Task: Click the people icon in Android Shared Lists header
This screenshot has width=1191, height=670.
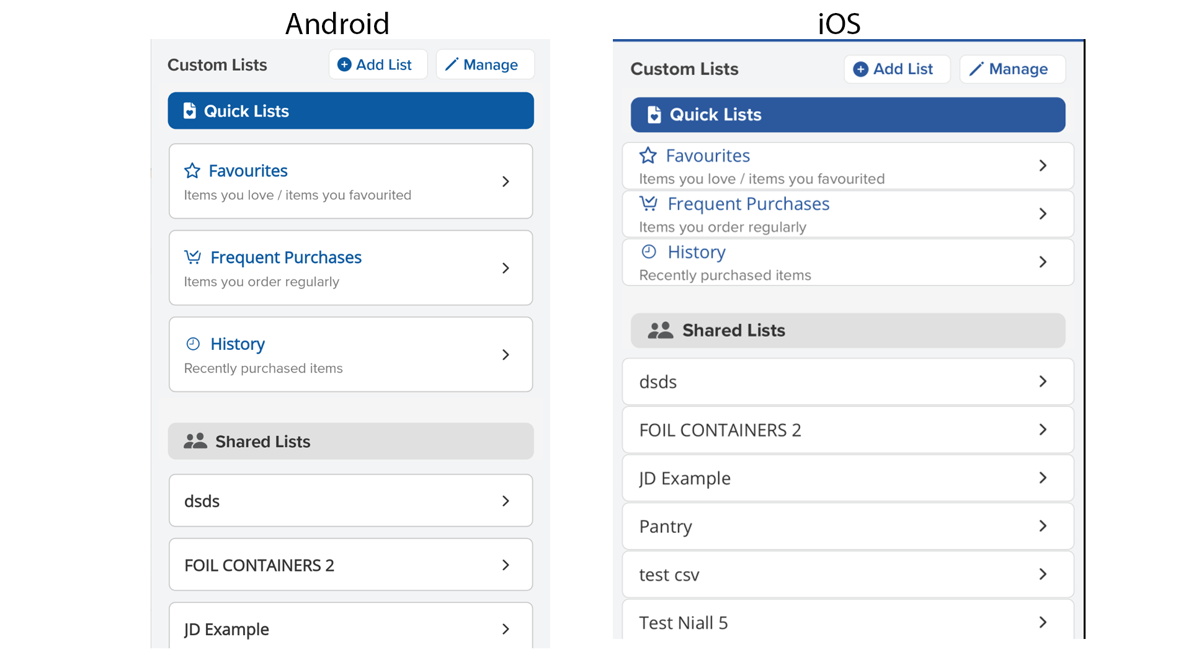Action: pyautogui.click(x=195, y=441)
